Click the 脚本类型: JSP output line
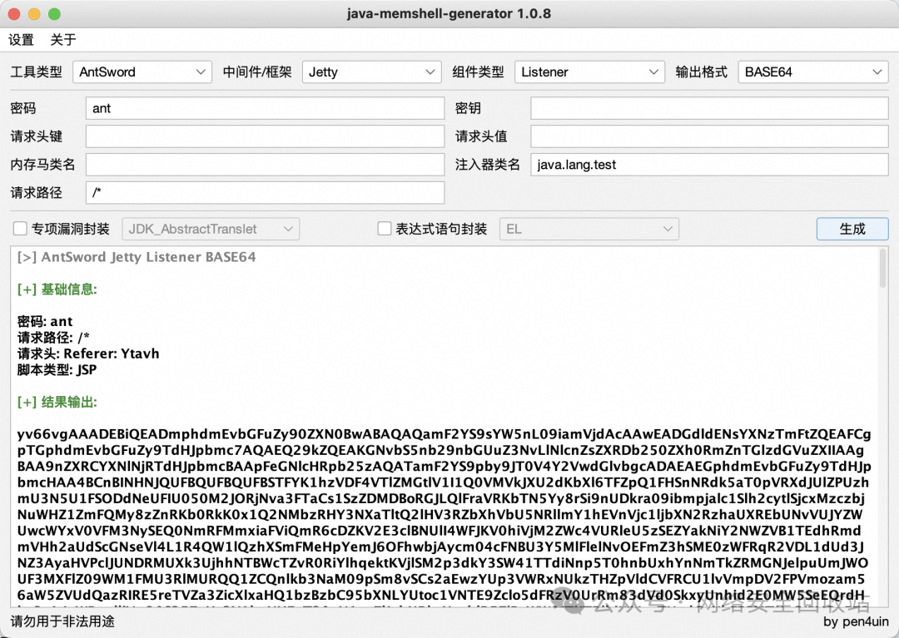 57,369
